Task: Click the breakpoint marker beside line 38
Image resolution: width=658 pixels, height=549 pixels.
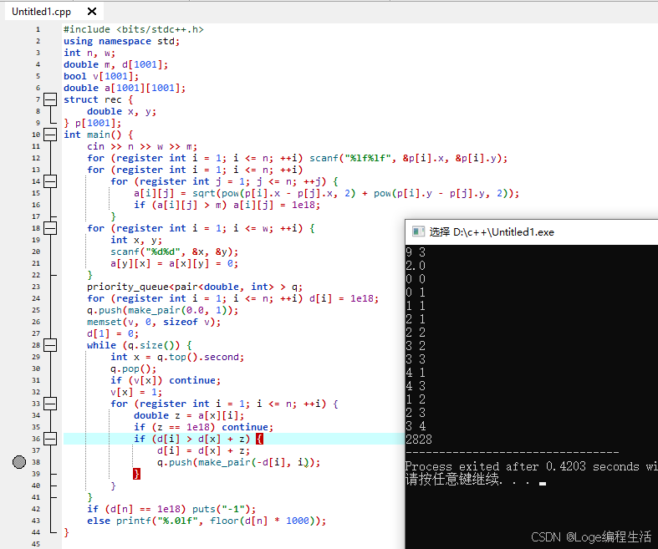Action: [x=19, y=462]
